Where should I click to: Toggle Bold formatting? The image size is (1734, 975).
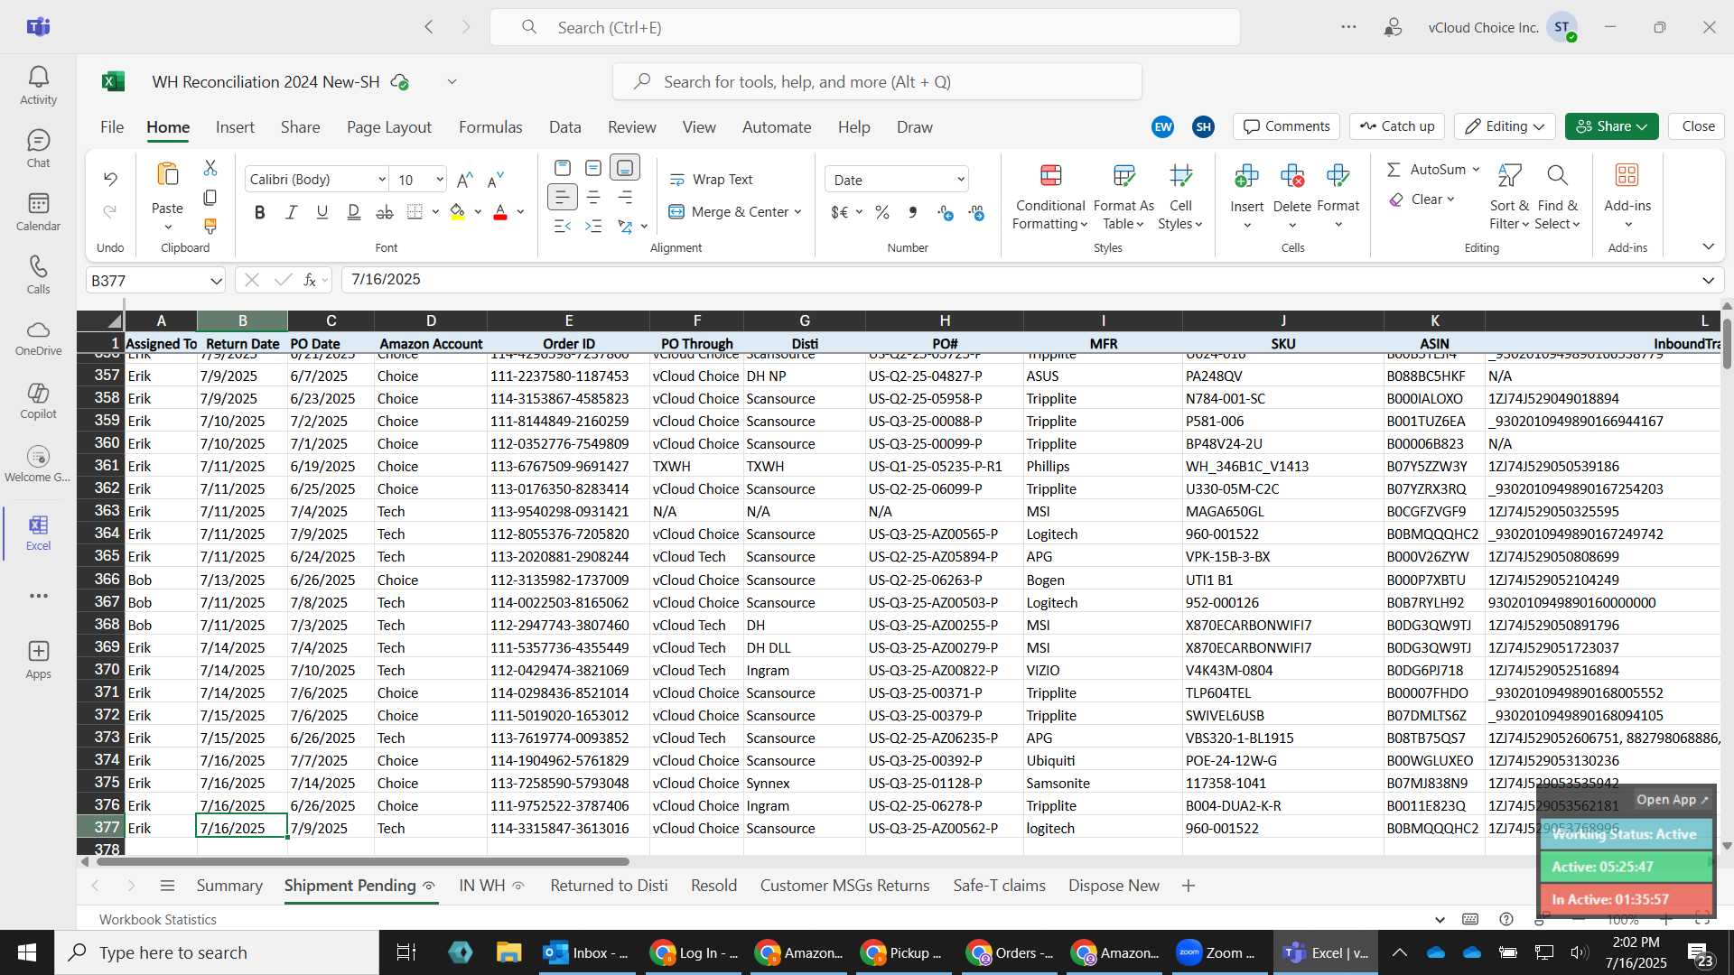point(260,212)
